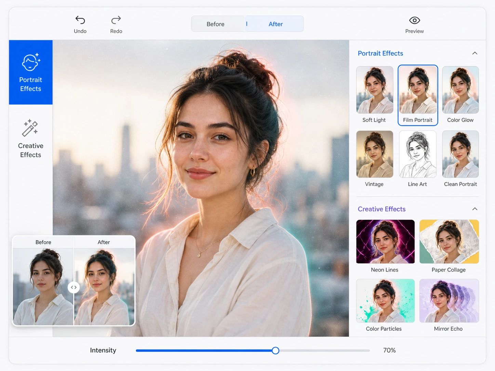Apply the Vintage portrait effect

coord(374,159)
